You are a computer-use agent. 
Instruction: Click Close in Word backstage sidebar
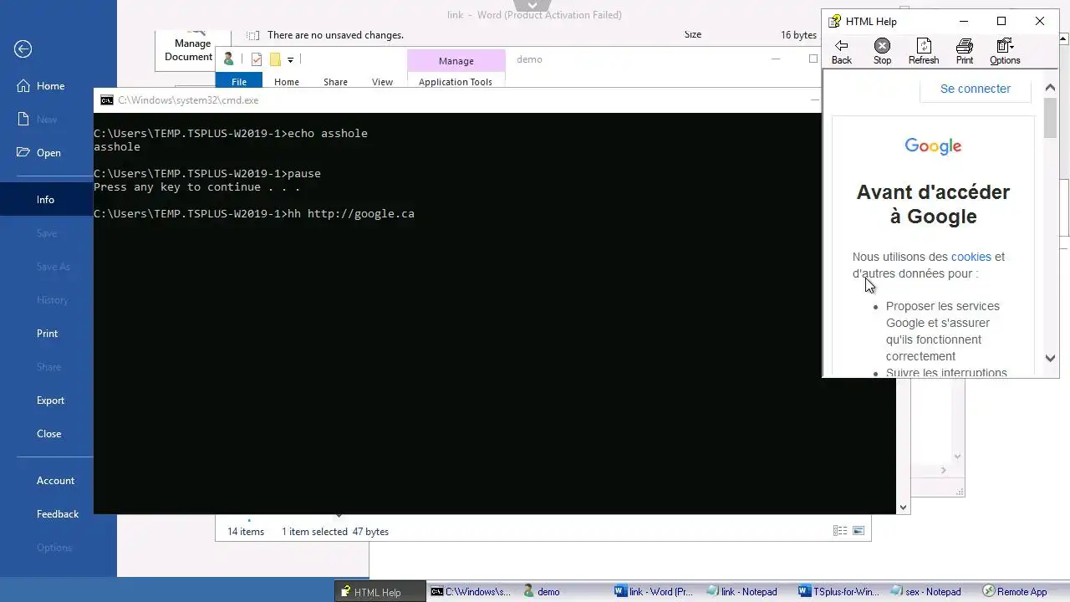[48, 434]
